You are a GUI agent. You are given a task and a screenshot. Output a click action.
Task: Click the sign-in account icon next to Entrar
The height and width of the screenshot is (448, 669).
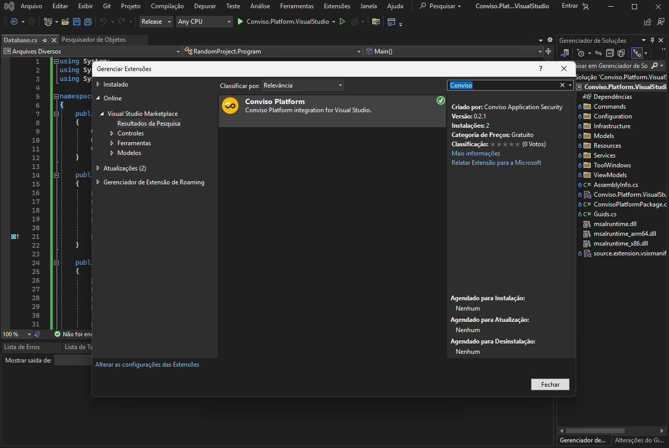point(585,6)
